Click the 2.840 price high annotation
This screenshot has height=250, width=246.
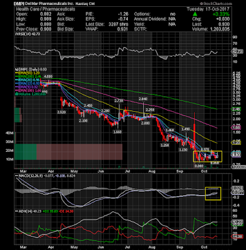click(x=143, y=99)
